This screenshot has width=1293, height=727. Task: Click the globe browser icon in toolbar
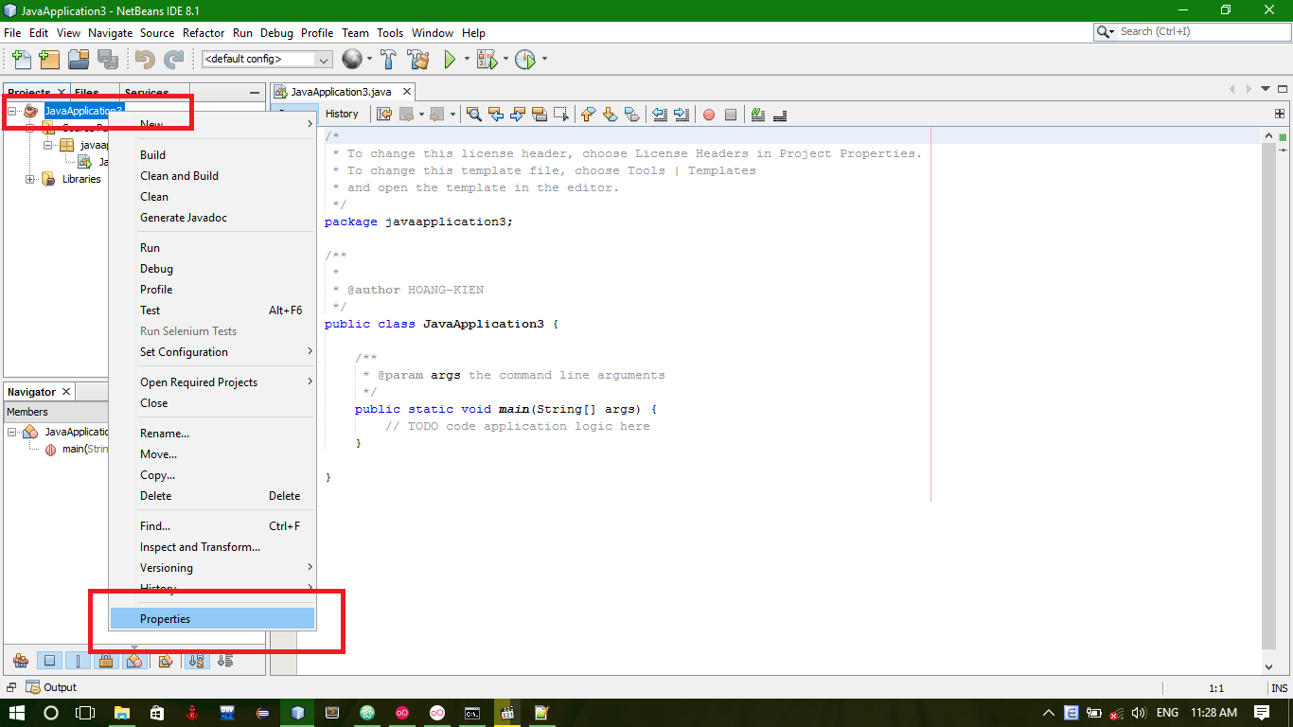pos(352,60)
